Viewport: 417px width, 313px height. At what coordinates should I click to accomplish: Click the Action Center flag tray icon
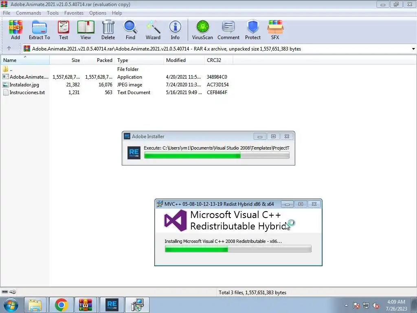(356, 305)
